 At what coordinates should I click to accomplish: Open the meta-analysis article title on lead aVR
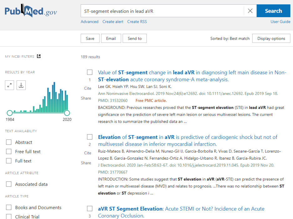pyautogui.click(x=192, y=76)
